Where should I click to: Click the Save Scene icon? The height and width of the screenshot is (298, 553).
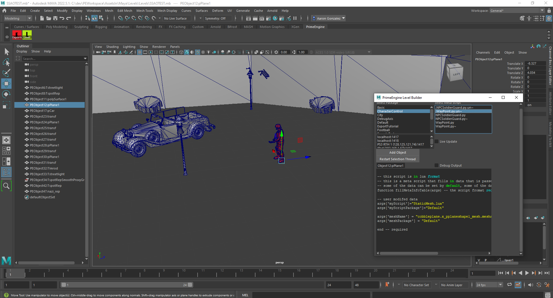click(x=55, y=18)
